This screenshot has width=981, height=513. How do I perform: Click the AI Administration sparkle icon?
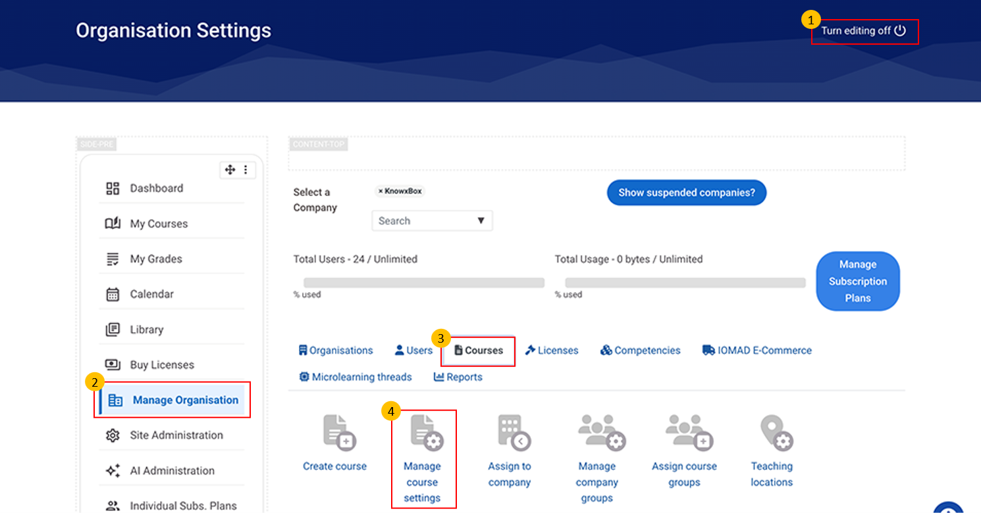pyautogui.click(x=113, y=471)
